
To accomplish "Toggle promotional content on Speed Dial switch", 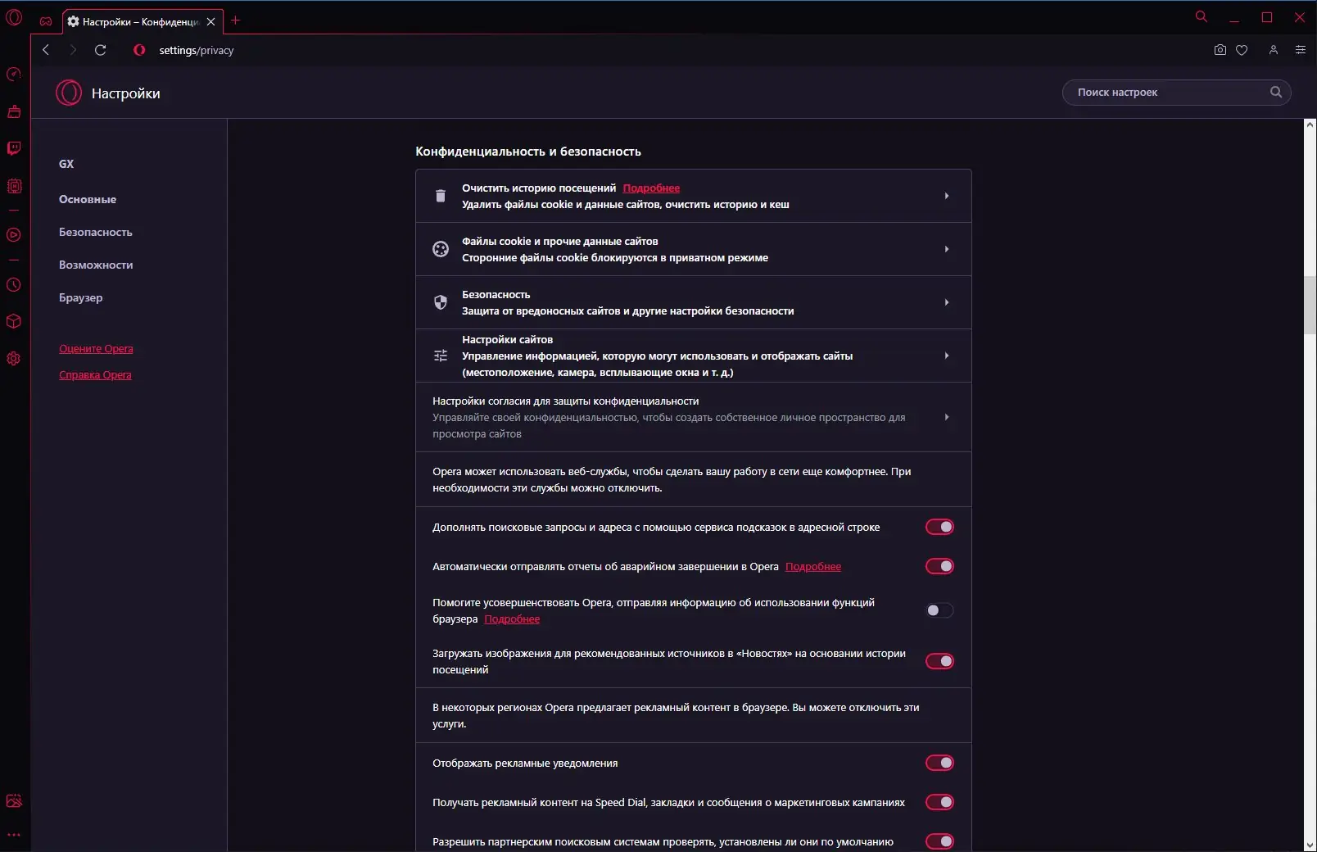I will click(x=939, y=802).
